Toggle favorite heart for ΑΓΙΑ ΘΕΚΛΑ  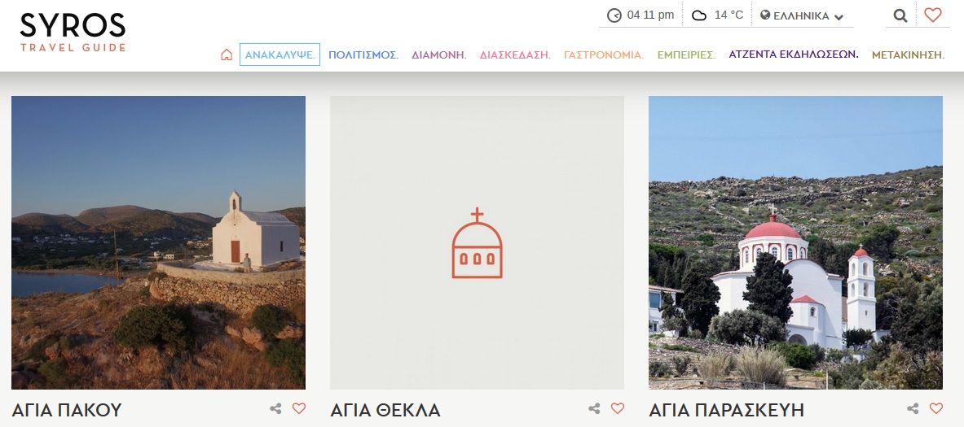[618, 408]
